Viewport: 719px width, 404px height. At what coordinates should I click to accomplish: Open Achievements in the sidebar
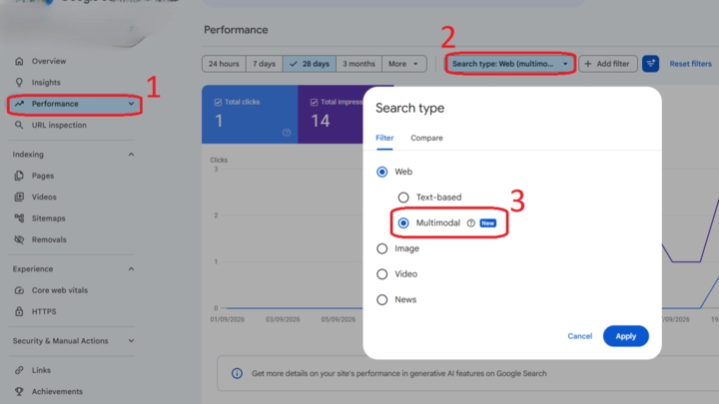click(x=57, y=392)
